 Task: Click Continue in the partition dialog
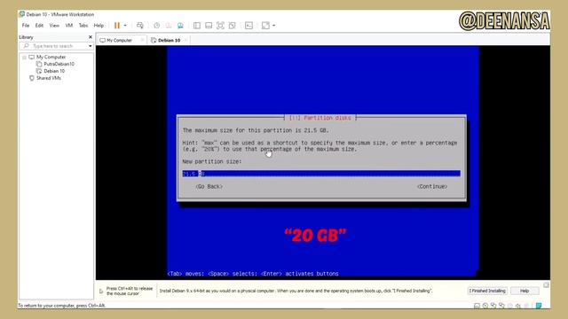[432, 186]
